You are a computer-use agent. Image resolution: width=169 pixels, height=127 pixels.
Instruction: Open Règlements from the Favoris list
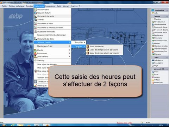(158, 35)
